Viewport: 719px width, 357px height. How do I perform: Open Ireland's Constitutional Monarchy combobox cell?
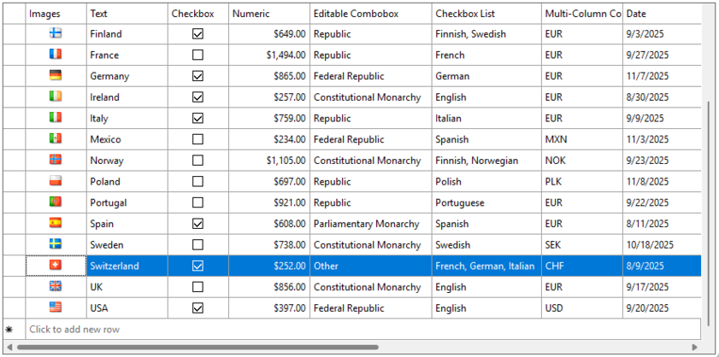[369, 97]
